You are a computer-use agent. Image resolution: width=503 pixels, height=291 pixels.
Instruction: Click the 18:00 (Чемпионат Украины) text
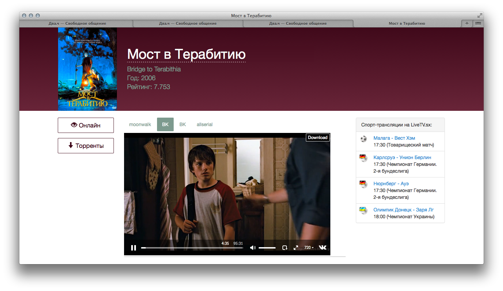[404, 217]
